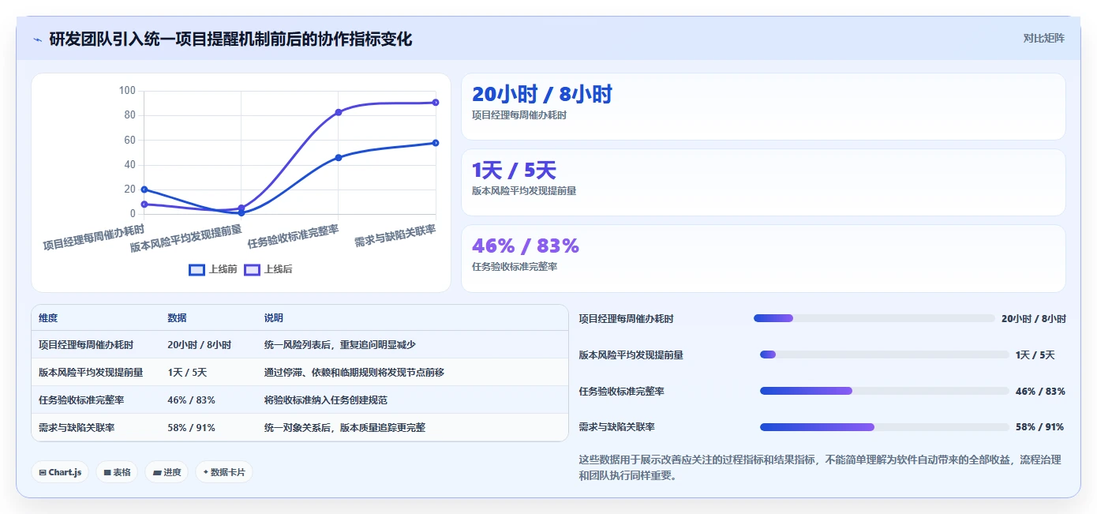Viewport: 1097px width, 514px height.
Task: Click the 数据卡片 tag chip
Action: point(224,472)
